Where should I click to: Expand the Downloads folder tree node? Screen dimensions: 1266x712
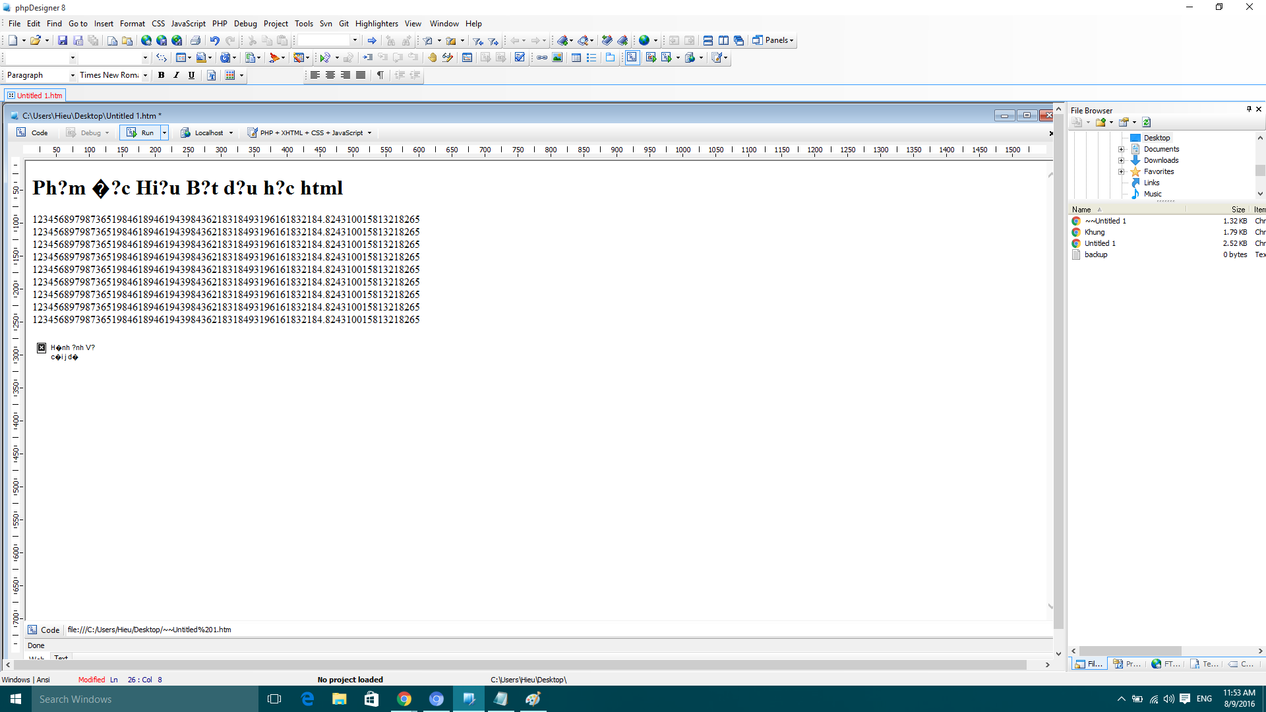click(1121, 160)
